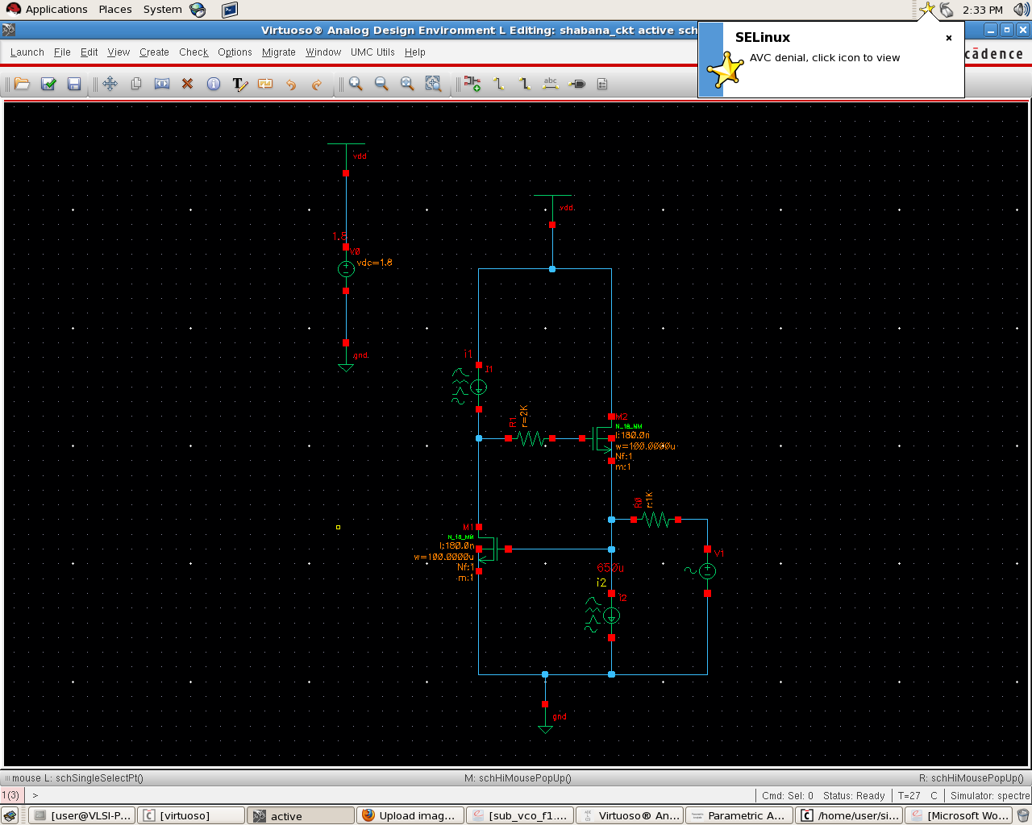1032x825 pixels.
Task: Switch to the [virtuoso] taskbar window
Action: 191,815
